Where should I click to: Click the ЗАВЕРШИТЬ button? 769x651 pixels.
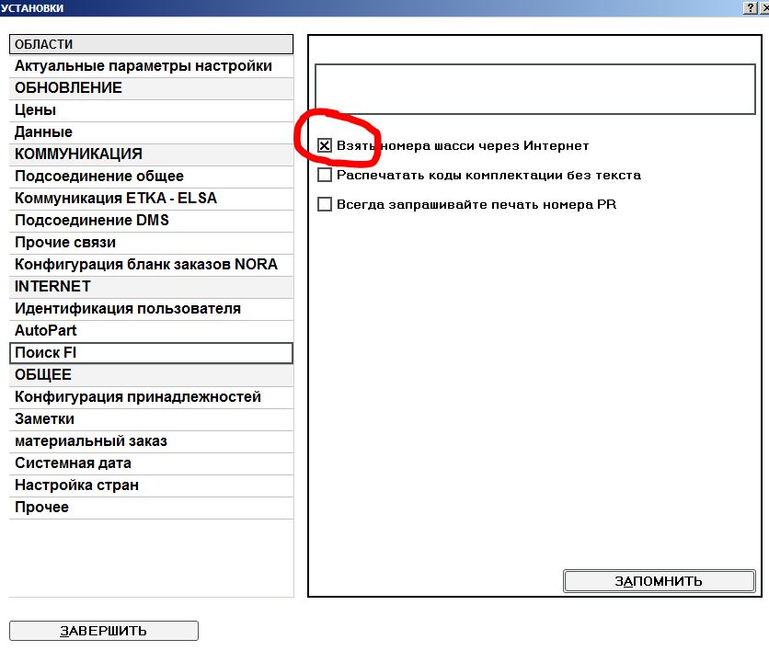pyautogui.click(x=104, y=631)
